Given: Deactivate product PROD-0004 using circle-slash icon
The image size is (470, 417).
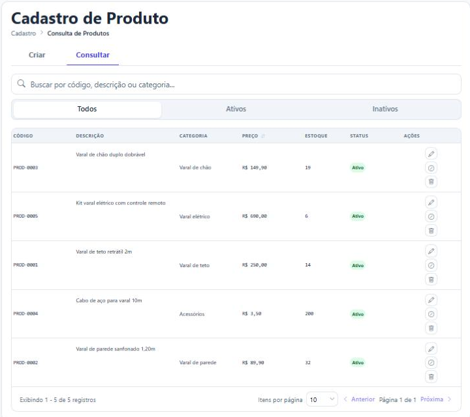Looking at the screenshot, I should 431,314.
